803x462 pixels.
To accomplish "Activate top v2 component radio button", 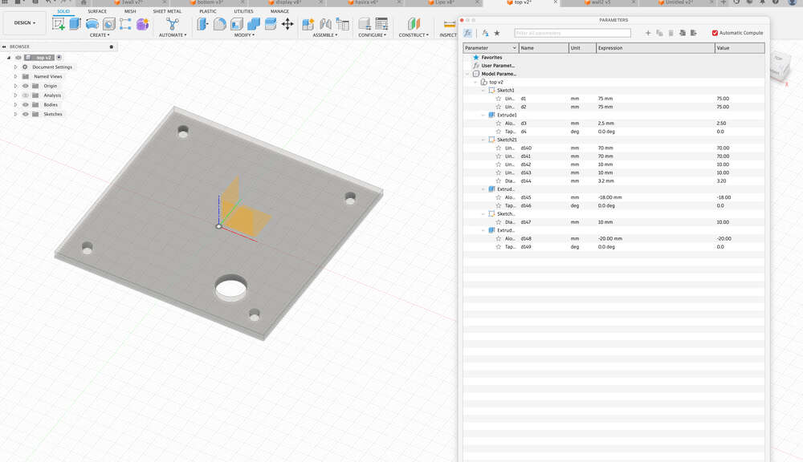I will (x=59, y=57).
